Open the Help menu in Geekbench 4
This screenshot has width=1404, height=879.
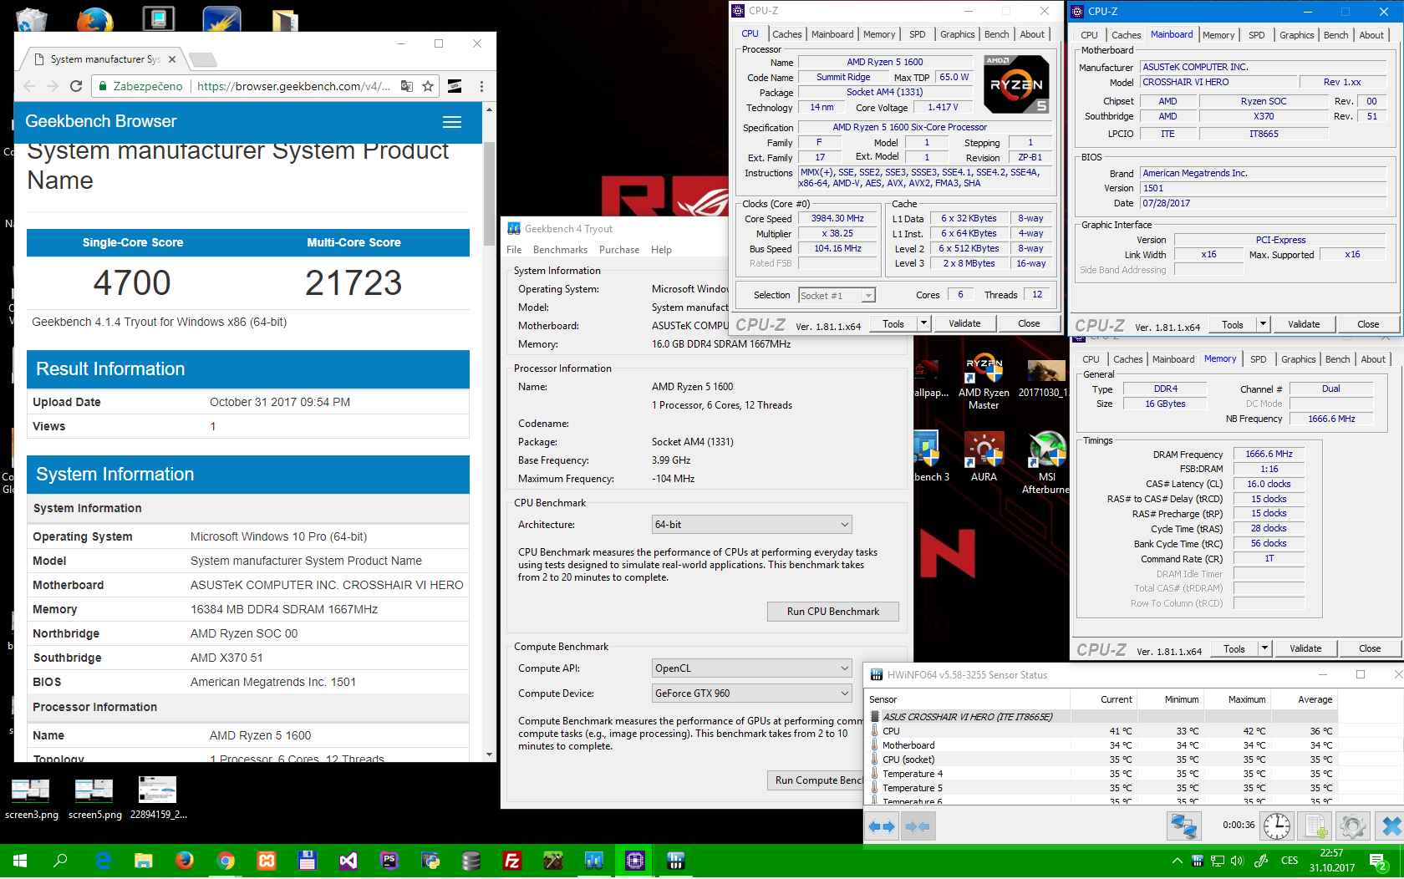(x=661, y=250)
